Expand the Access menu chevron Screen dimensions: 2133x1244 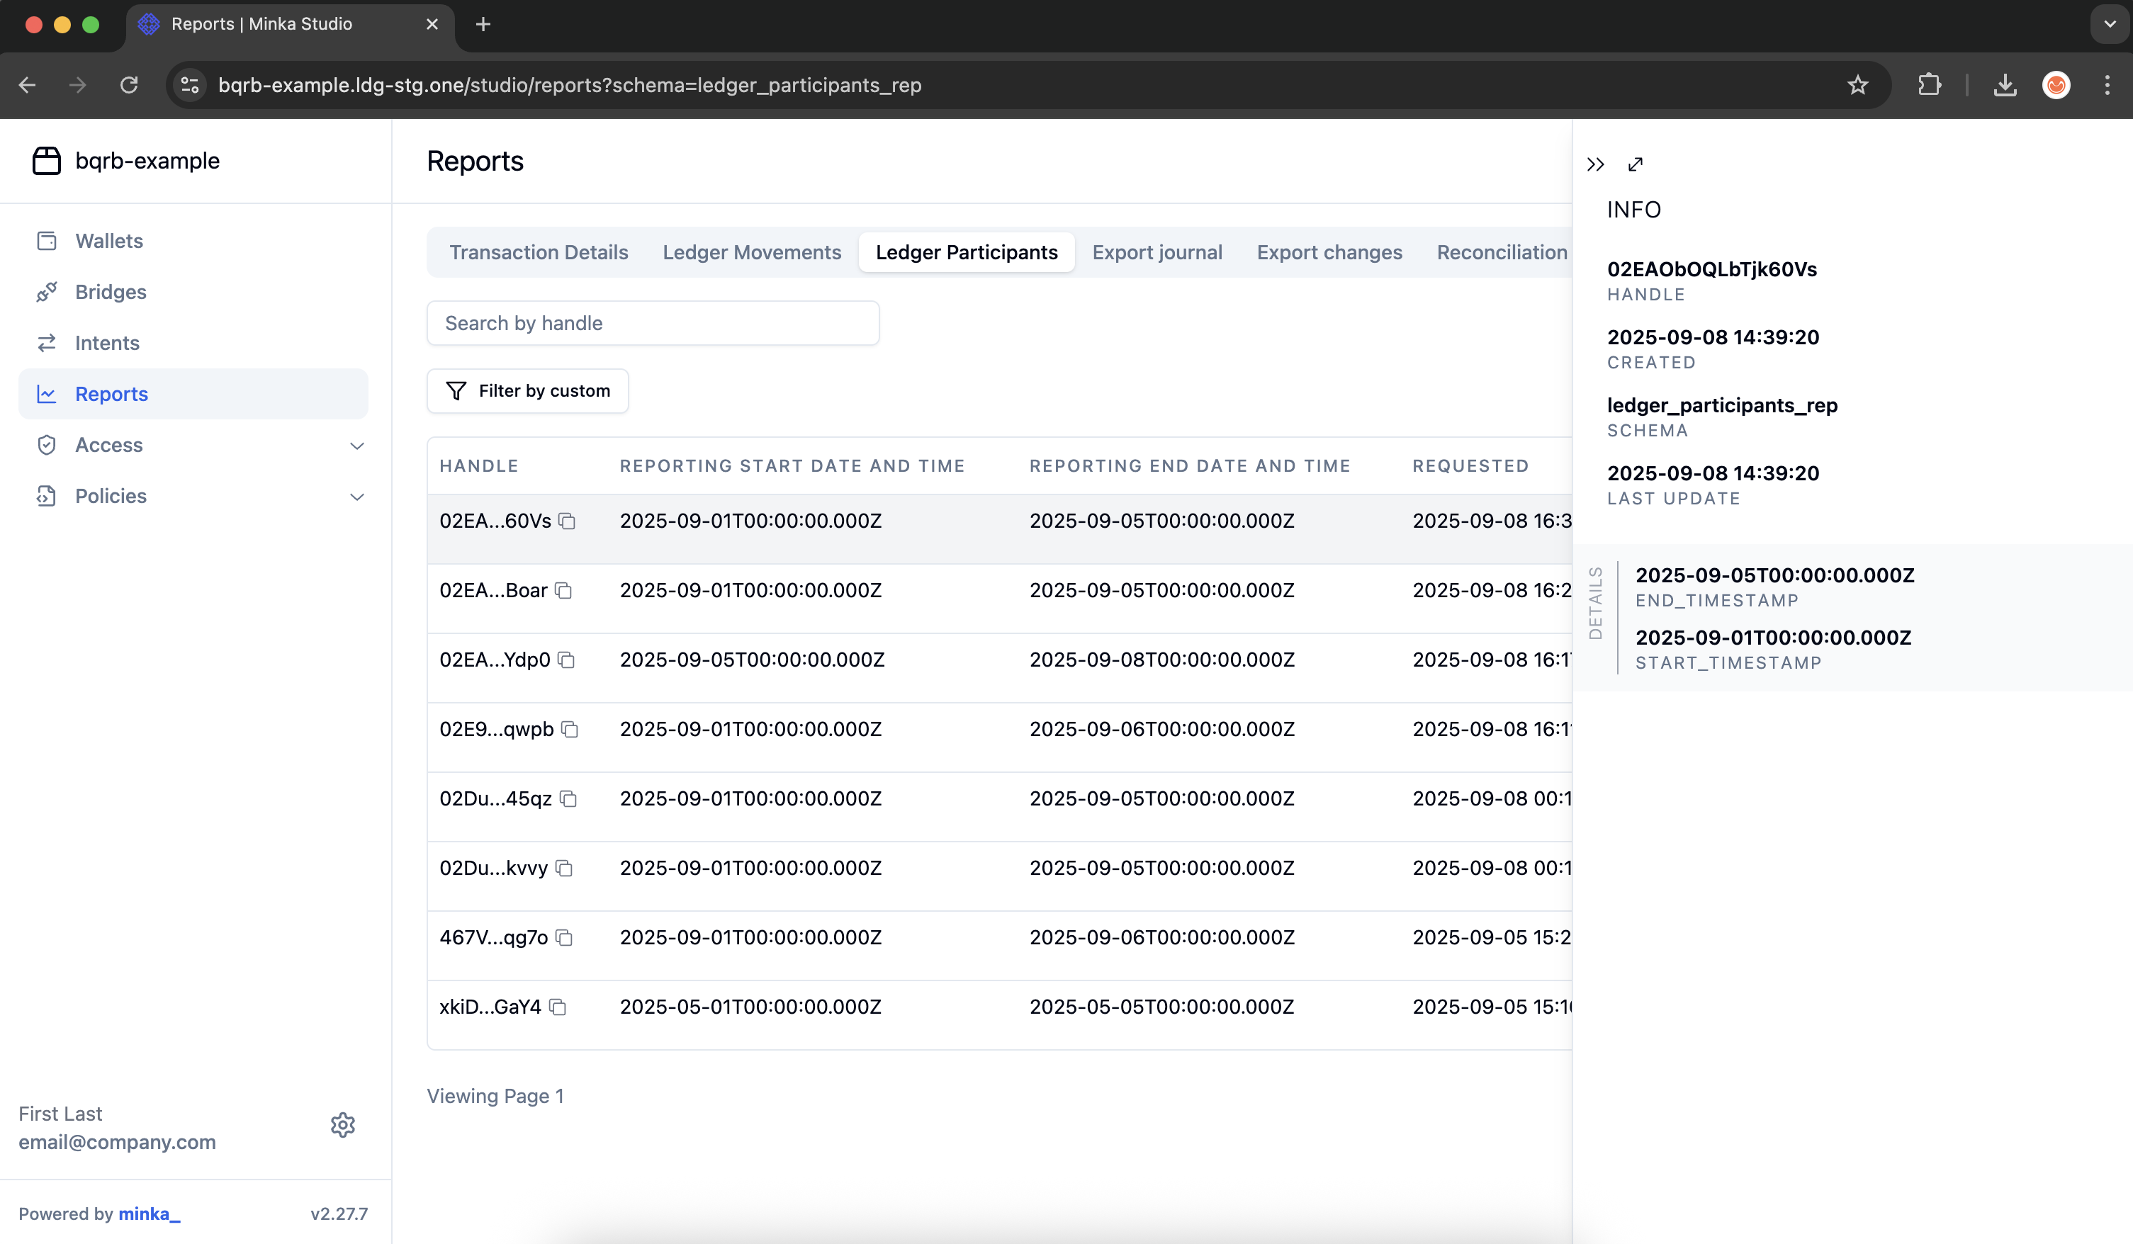click(x=356, y=445)
